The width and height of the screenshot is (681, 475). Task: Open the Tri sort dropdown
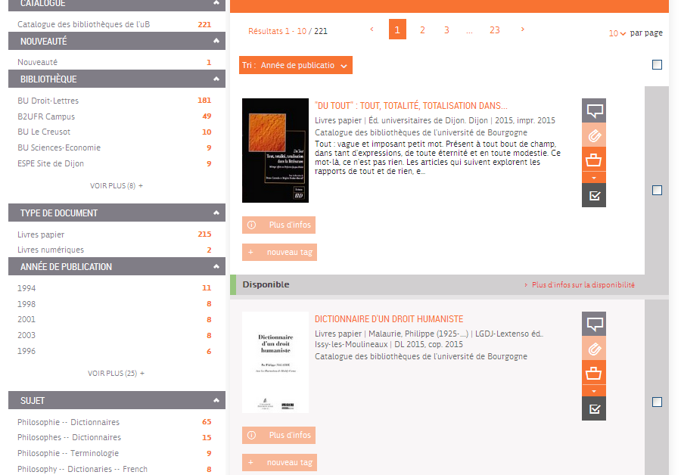(x=296, y=66)
